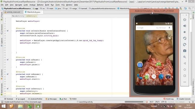The height and width of the screenshot is (109, 195).
Task: Toggle the Structure side panel
Action: [2, 29]
